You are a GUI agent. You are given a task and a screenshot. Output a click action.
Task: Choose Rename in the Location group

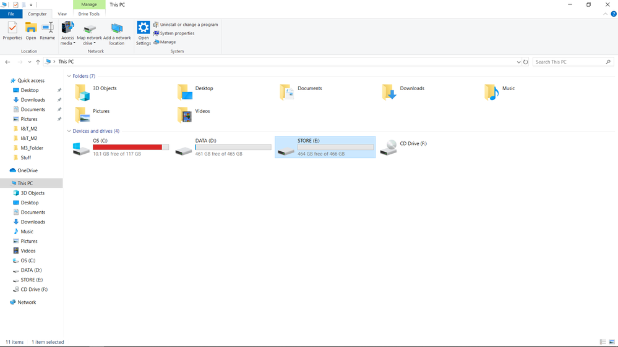pyautogui.click(x=47, y=31)
